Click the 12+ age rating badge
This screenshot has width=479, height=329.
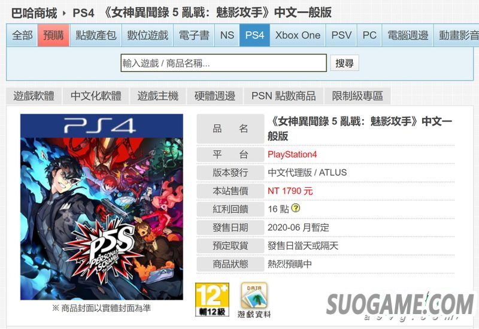pyautogui.click(x=212, y=300)
